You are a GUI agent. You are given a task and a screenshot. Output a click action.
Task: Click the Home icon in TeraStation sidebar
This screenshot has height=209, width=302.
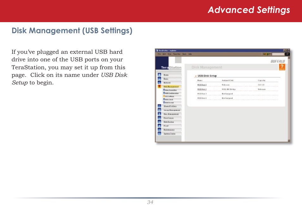point(159,75)
